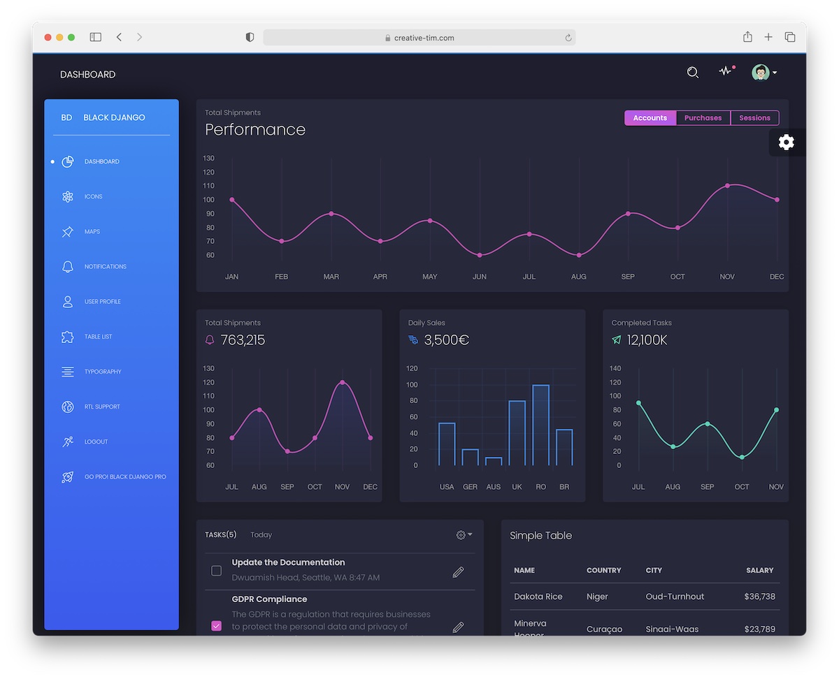Click the search magnifier in the top bar
The height and width of the screenshot is (679, 839).
(692, 72)
